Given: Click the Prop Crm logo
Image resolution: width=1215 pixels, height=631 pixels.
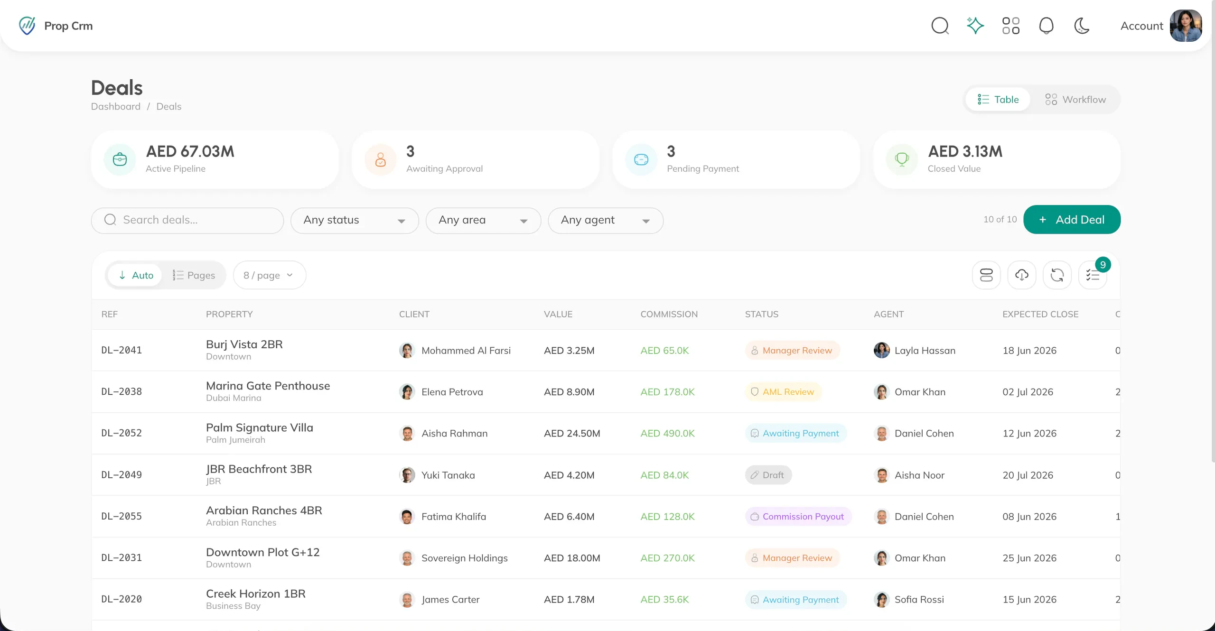Looking at the screenshot, I should (x=56, y=26).
